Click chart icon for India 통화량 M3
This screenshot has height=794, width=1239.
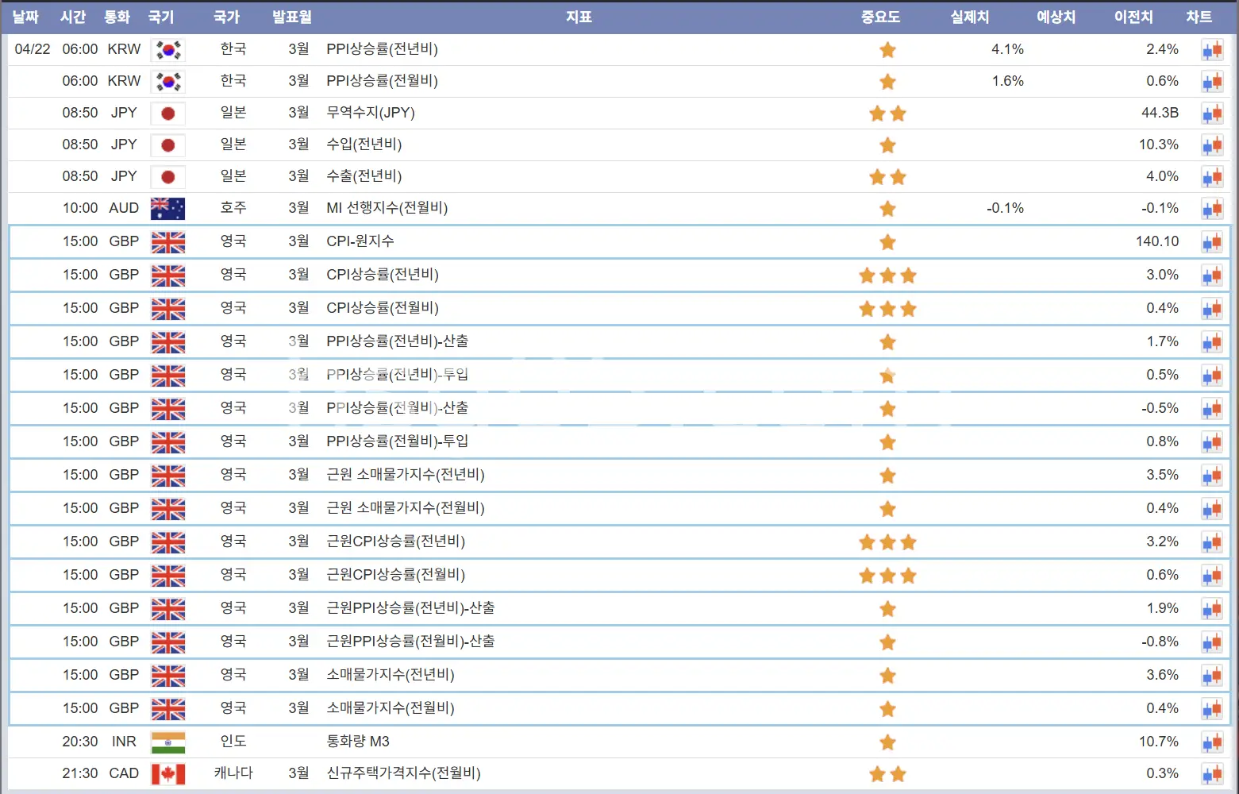click(x=1211, y=742)
